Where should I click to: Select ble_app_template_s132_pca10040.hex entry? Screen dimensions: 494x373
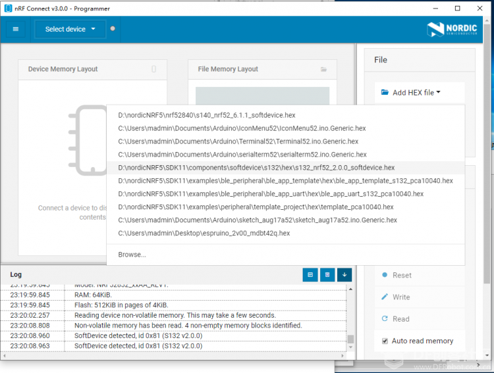pos(286,181)
